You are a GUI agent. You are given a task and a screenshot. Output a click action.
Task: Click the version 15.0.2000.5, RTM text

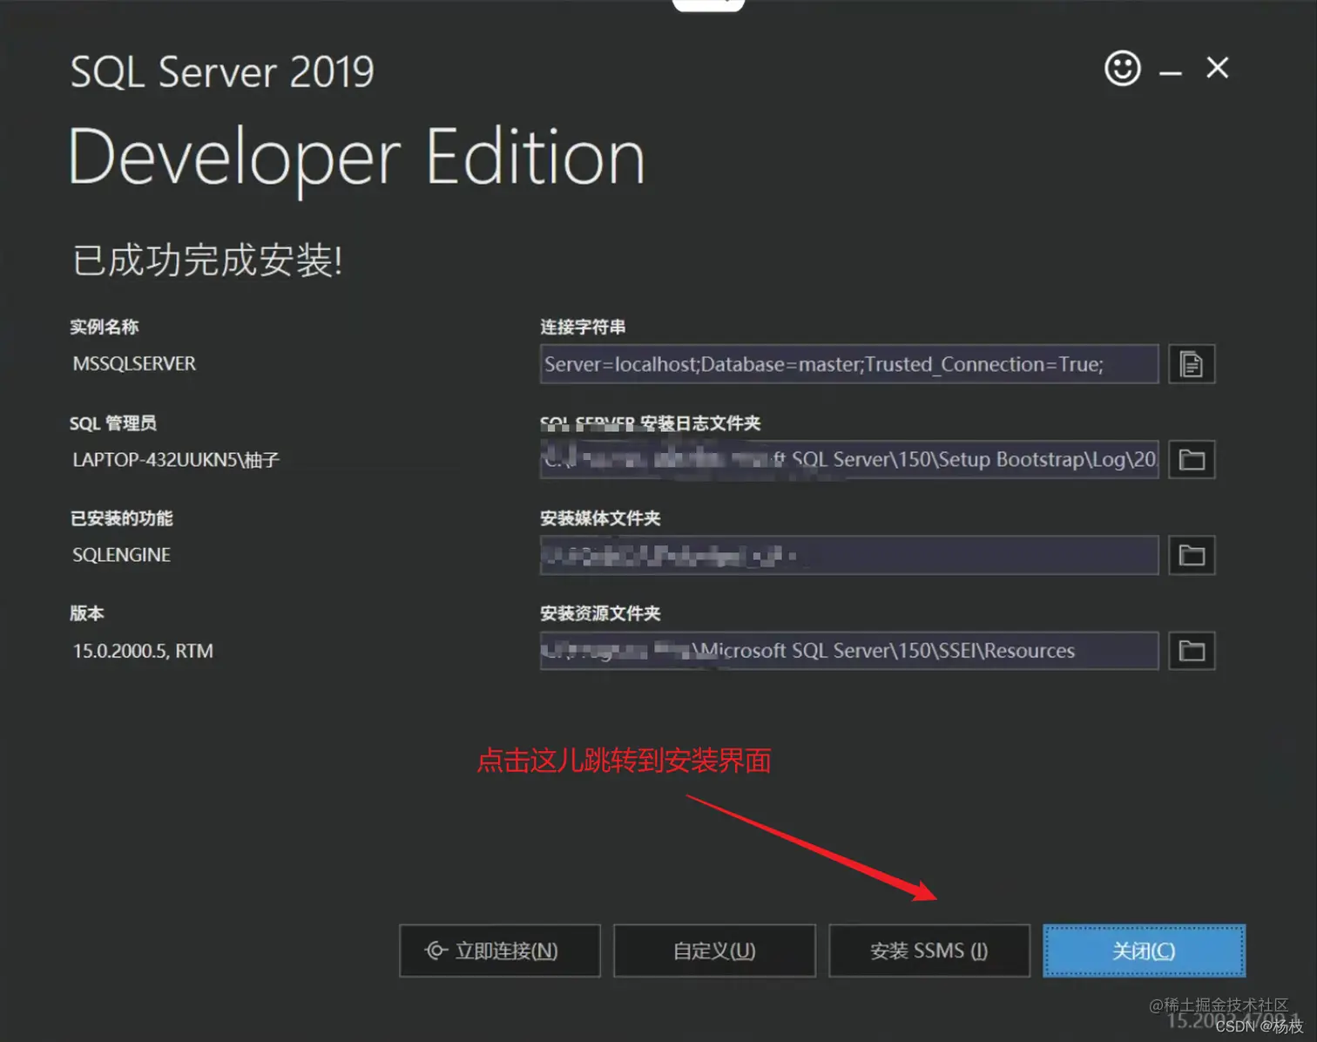coord(143,651)
